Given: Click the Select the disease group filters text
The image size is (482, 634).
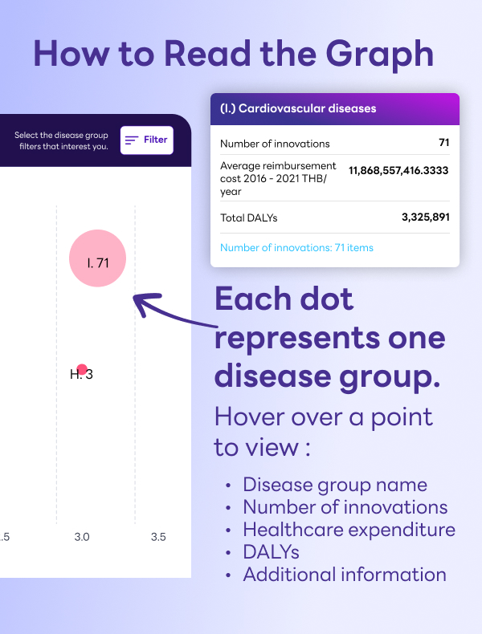Looking at the screenshot, I should [62, 140].
